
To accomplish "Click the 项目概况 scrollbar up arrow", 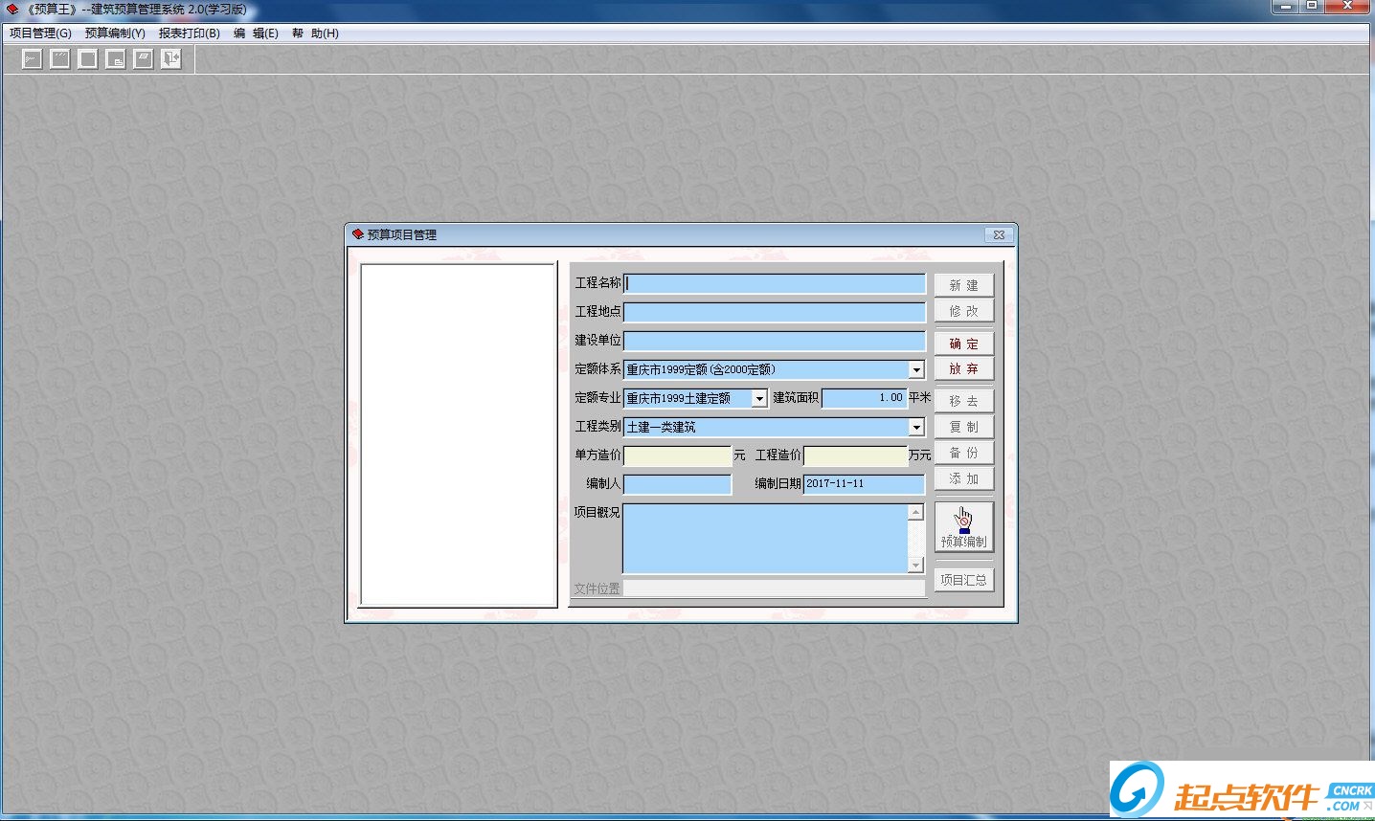I will [x=915, y=512].
